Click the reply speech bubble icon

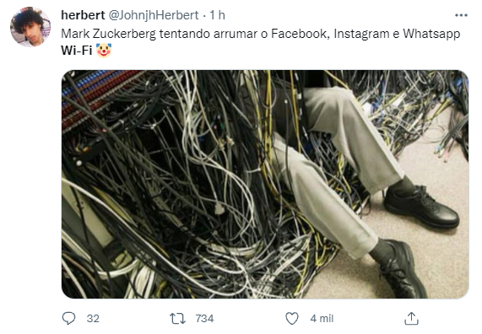point(68,318)
